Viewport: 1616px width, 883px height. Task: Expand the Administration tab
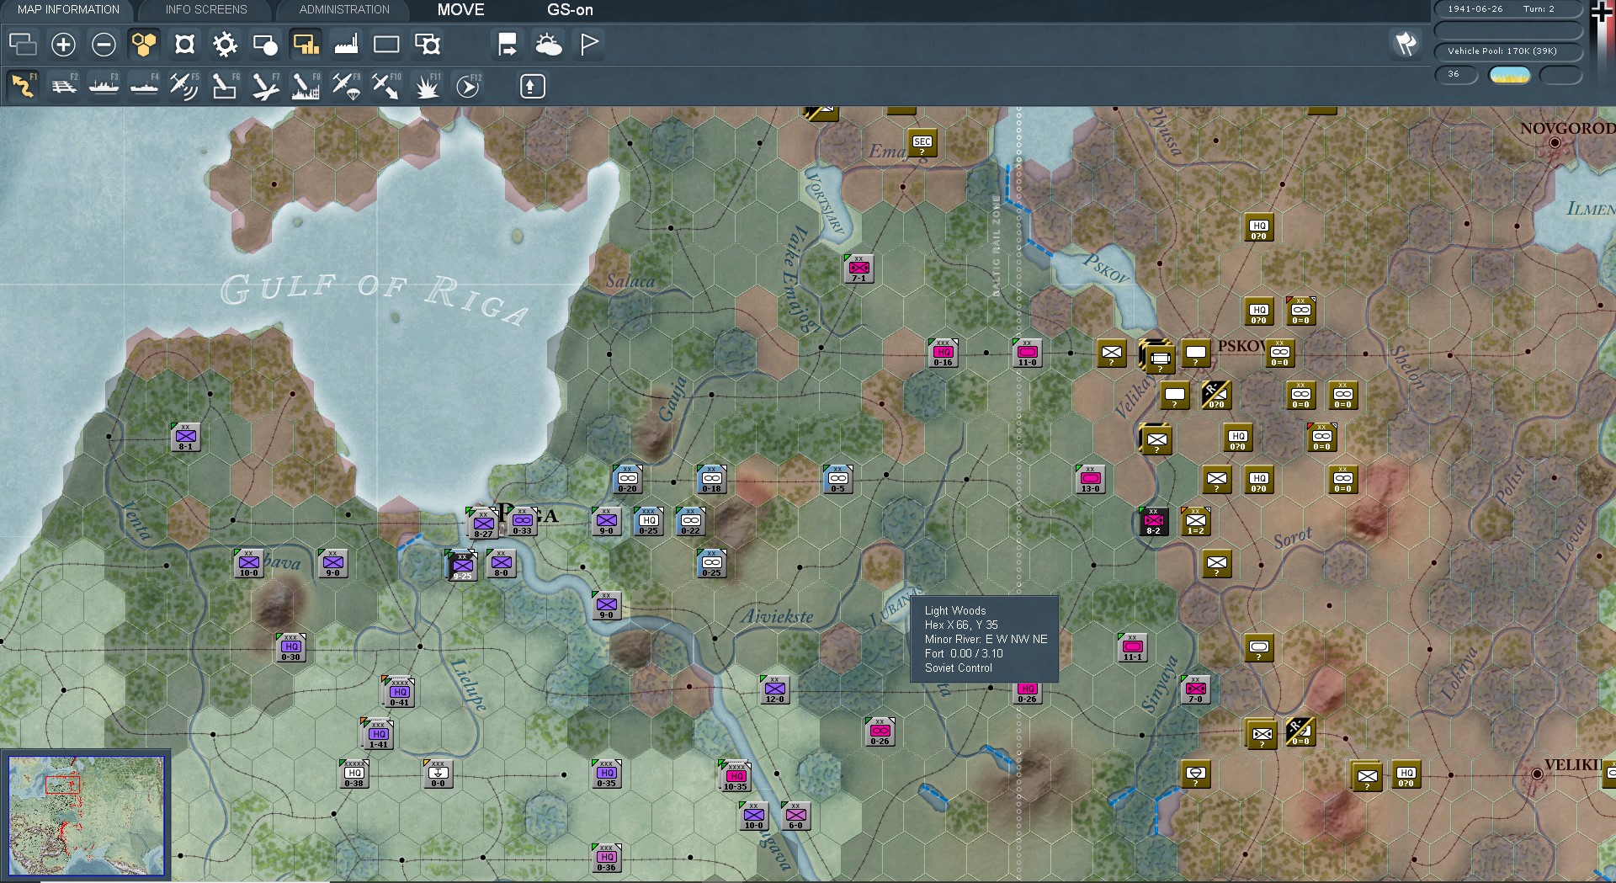[344, 10]
